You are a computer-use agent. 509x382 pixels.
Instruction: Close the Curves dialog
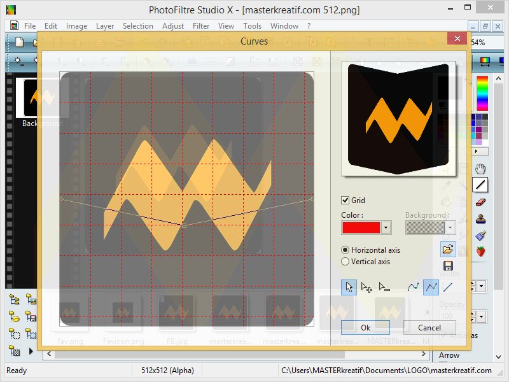pos(457,39)
